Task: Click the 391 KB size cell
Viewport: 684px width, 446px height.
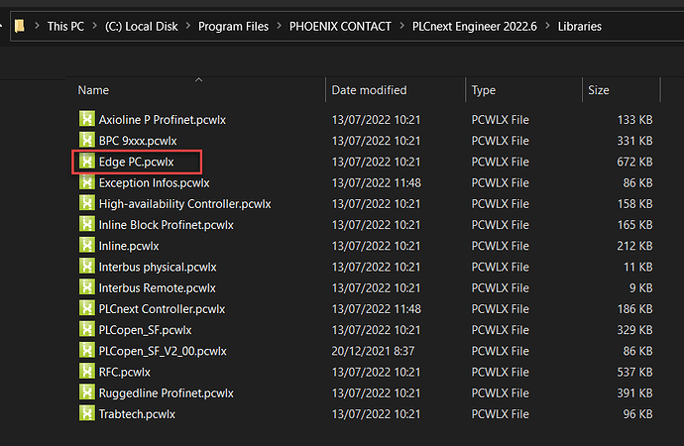Action: [634, 392]
